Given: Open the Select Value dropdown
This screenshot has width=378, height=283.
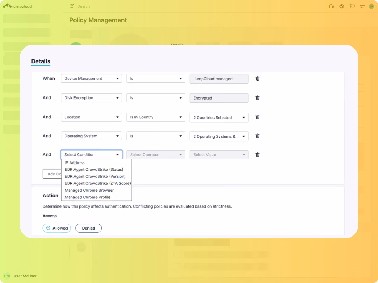Looking at the screenshot, I should click(219, 155).
